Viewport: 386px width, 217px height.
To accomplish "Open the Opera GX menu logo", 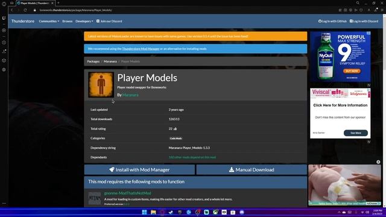I will [4, 4].
